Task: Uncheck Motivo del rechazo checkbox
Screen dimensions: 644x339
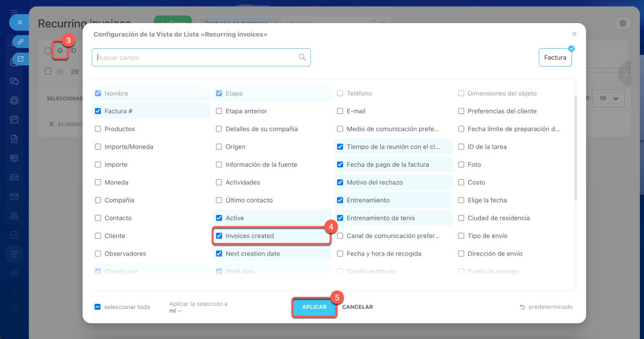Action: [x=340, y=182]
